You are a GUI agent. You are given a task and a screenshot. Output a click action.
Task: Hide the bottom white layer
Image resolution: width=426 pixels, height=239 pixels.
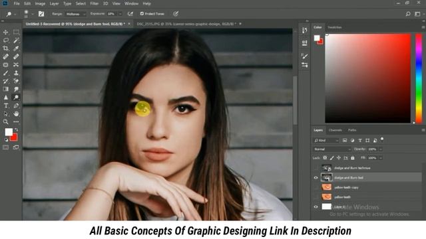coord(316,207)
